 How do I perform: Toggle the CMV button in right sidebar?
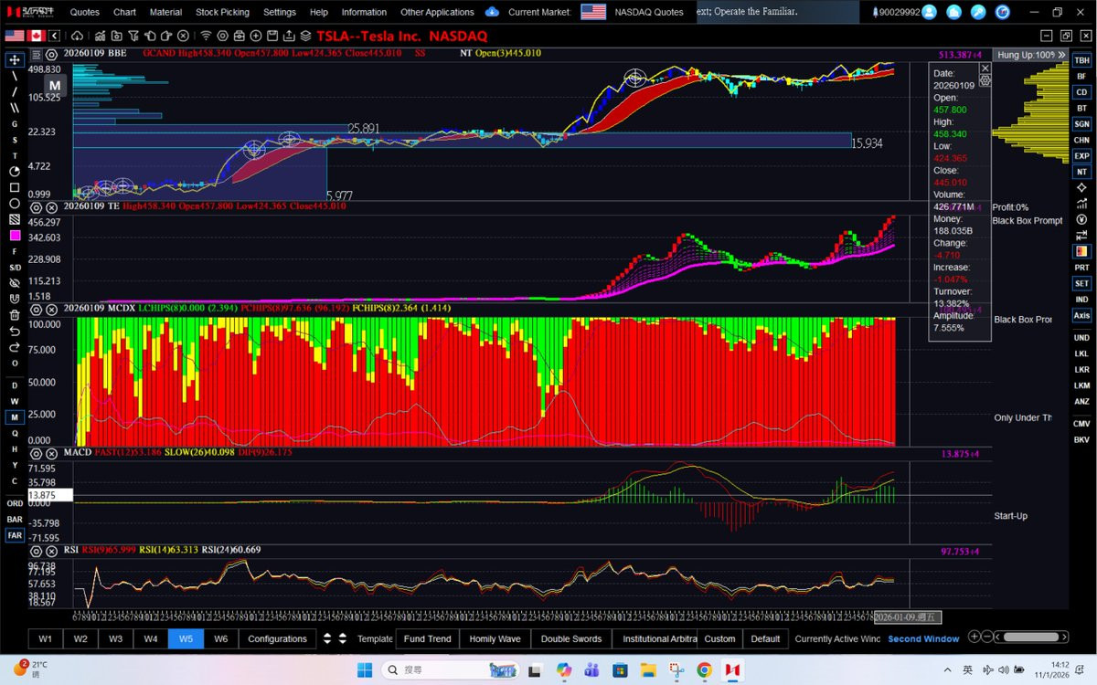click(x=1081, y=424)
